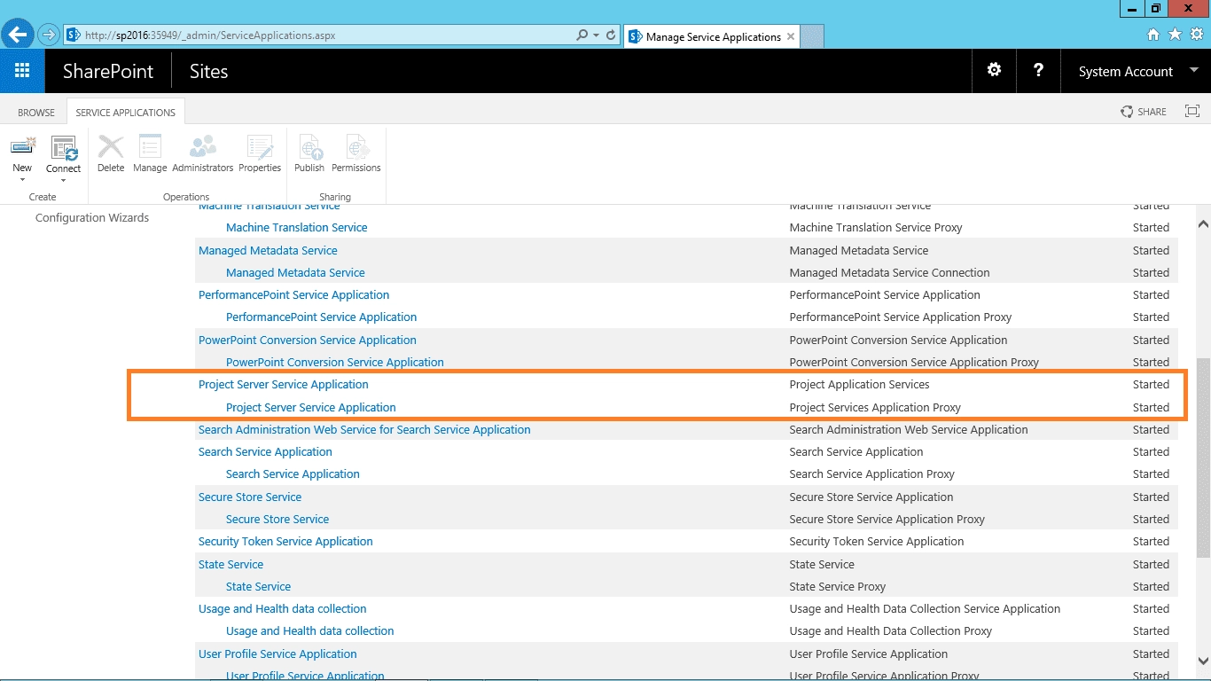
Task: Open the System Account dropdown menu
Action: [x=1138, y=71]
